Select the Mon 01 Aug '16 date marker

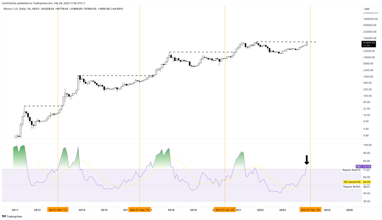tap(139, 210)
